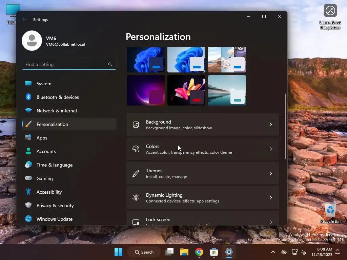Image resolution: width=347 pixels, height=260 pixels.
Task: Open the Gaming settings category
Action: pos(69,178)
